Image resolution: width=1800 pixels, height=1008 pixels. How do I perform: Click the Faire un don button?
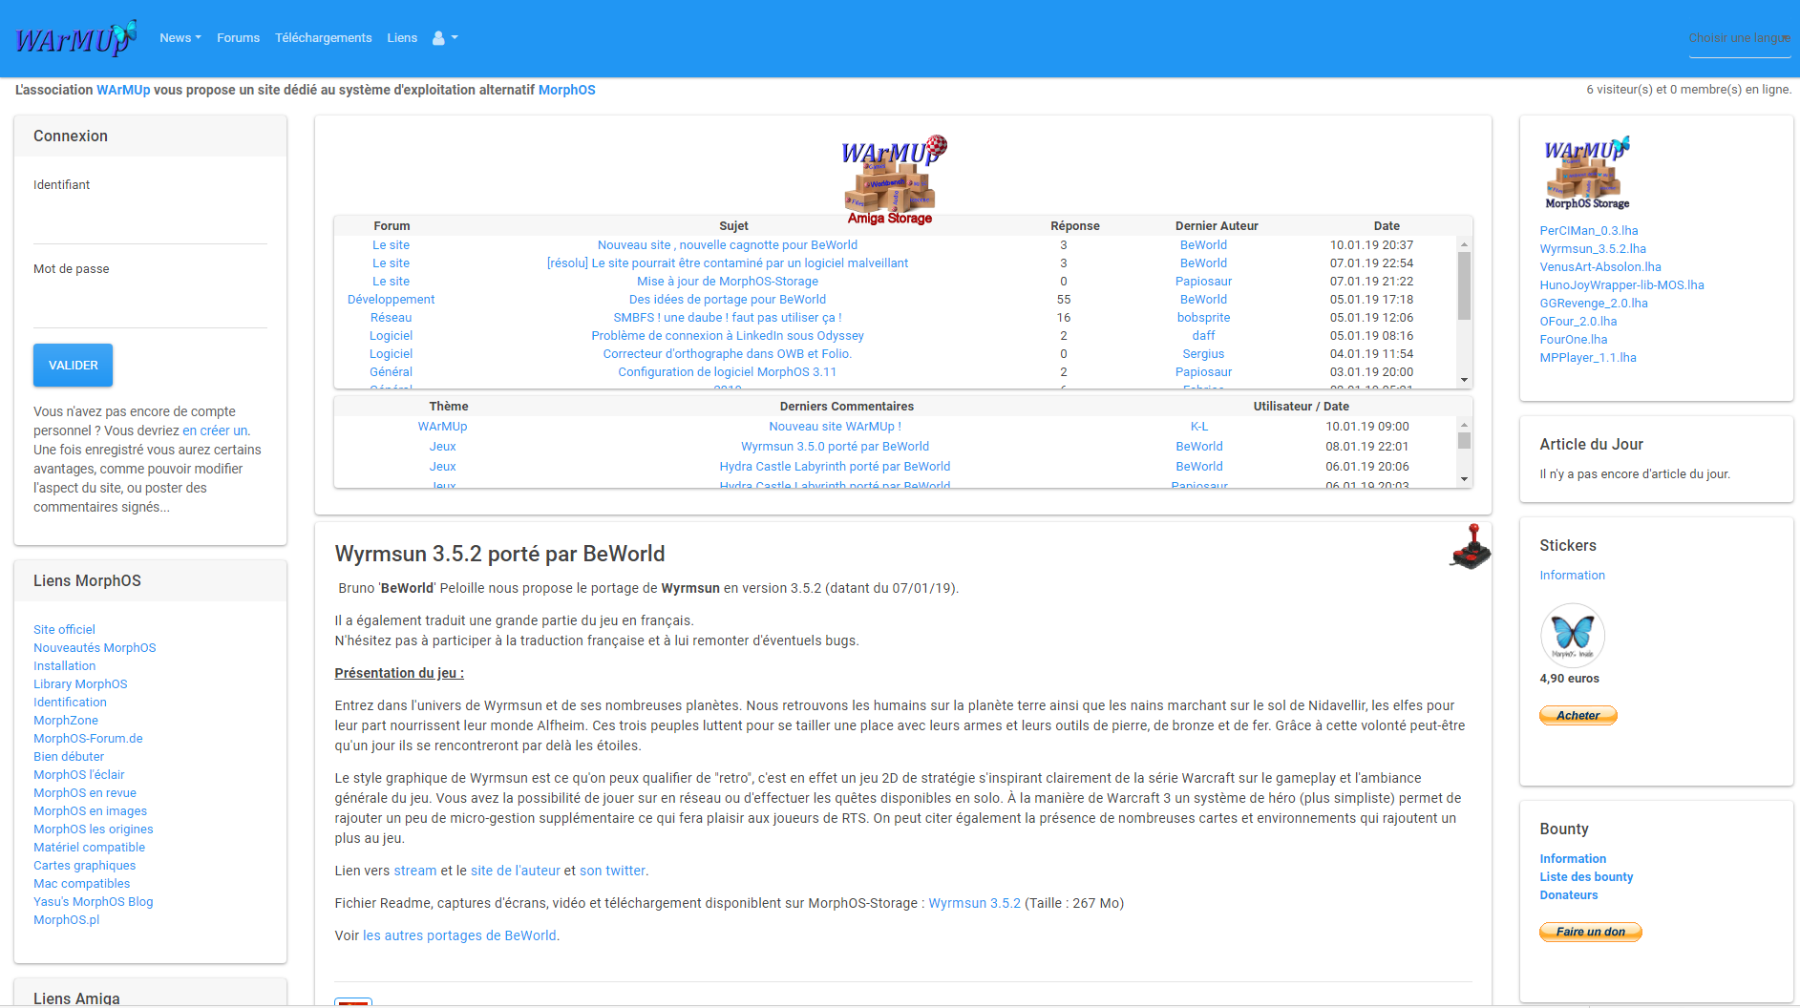(1590, 932)
